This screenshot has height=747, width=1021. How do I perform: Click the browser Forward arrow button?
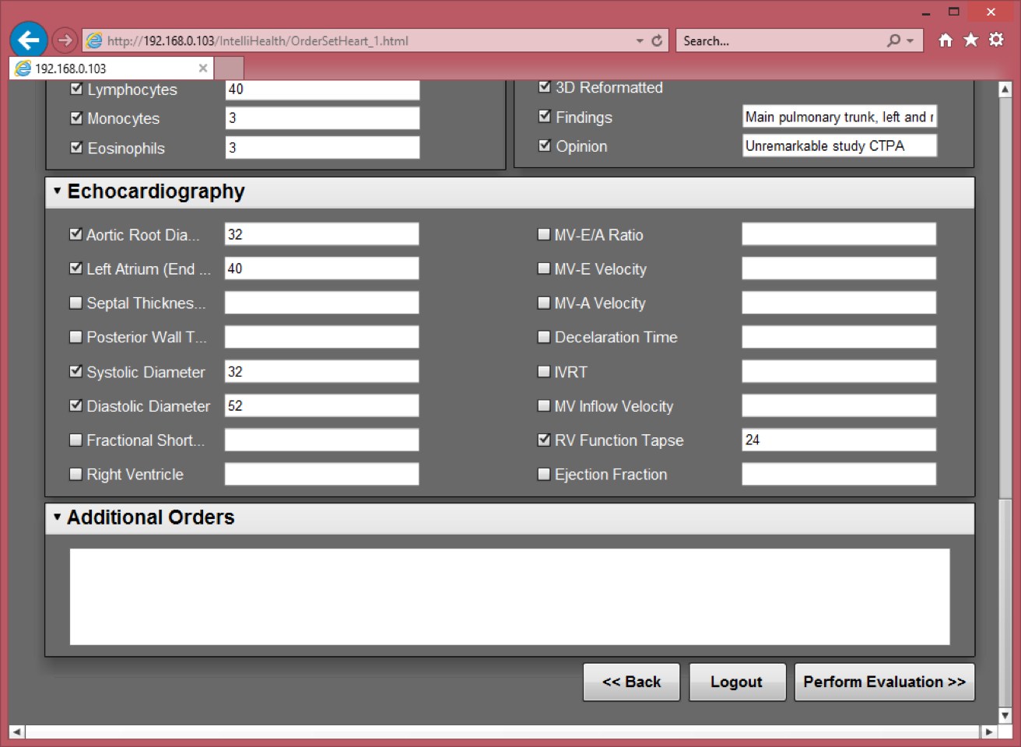tap(65, 40)
